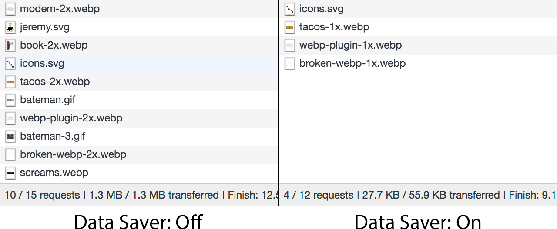557x229 pixels.
Task: Click the jeremy.svg thumbnail icon
Action: click(x=10, y=27)
